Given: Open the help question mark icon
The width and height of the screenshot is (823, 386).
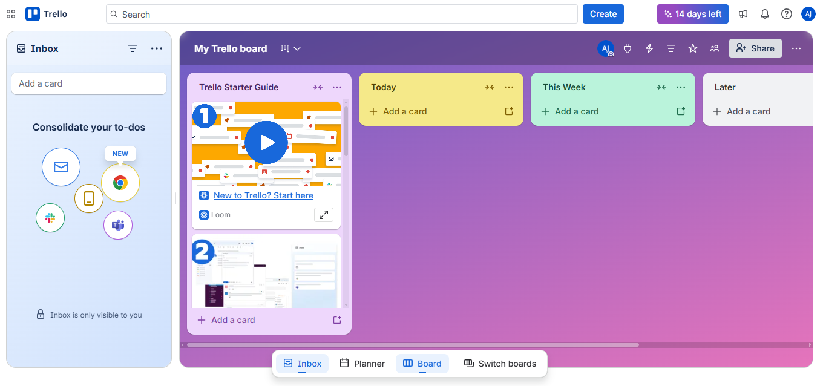Looking at the screenshot, I should 787,14.
